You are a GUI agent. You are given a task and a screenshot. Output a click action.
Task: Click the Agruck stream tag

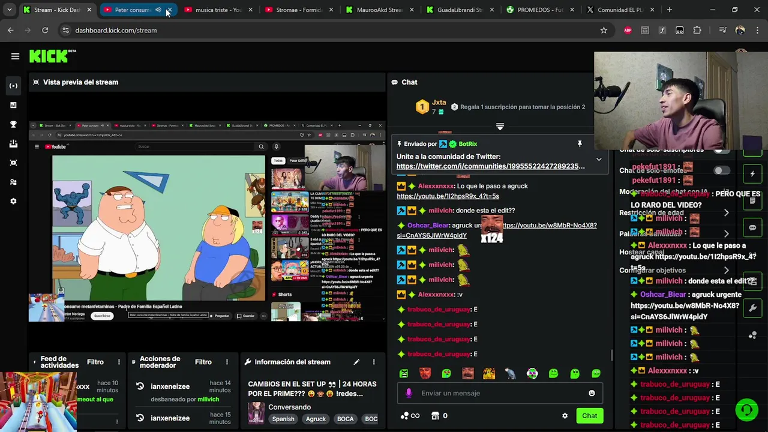click(316, 419)
